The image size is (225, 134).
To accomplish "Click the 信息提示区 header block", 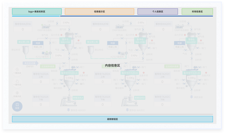I will [99, 12].
